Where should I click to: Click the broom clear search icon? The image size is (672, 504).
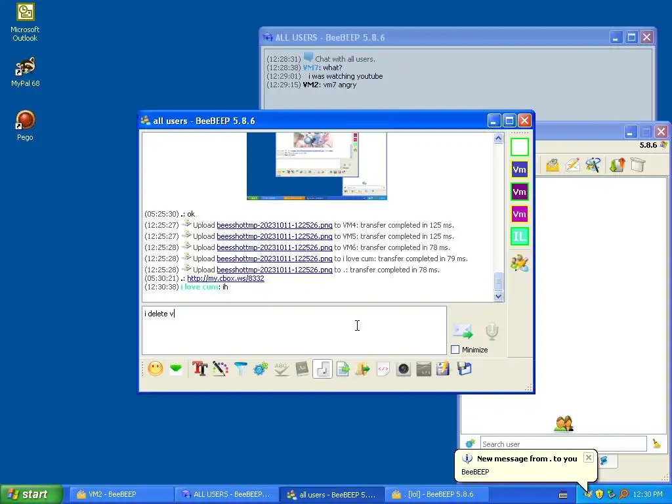[x=656, y=443]
